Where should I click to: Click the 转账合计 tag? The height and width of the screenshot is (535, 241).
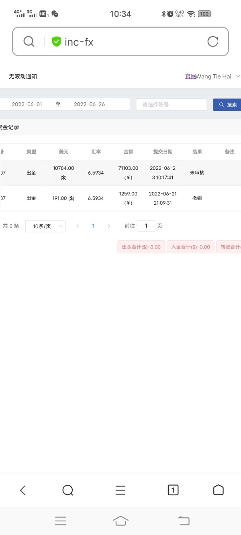(x=229, y=247)
